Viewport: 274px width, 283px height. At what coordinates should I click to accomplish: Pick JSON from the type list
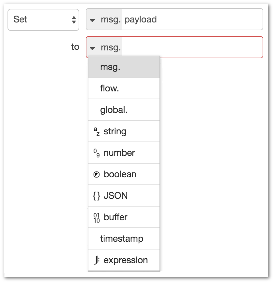[124, 196]
